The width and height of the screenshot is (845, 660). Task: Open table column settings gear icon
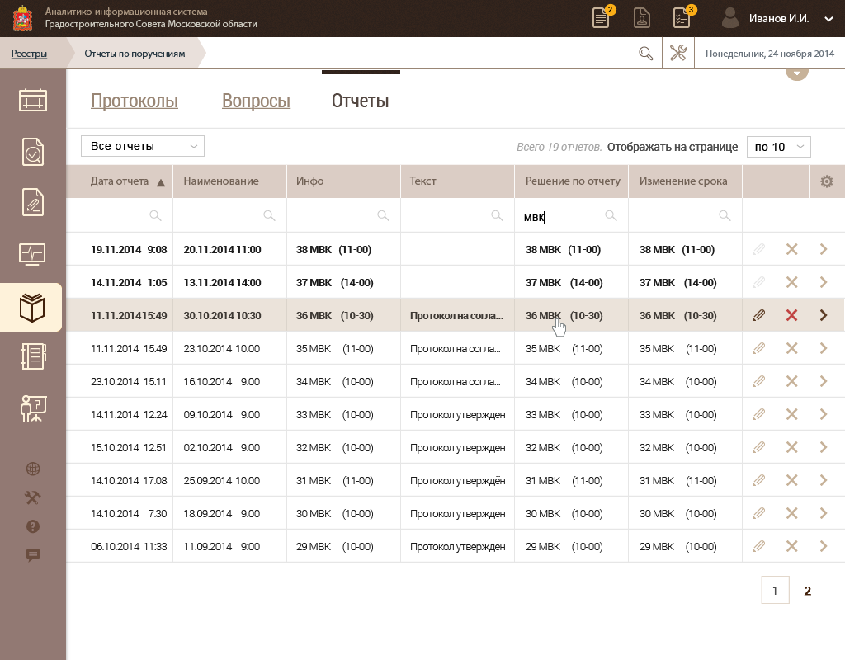click(x=826, y=181)
